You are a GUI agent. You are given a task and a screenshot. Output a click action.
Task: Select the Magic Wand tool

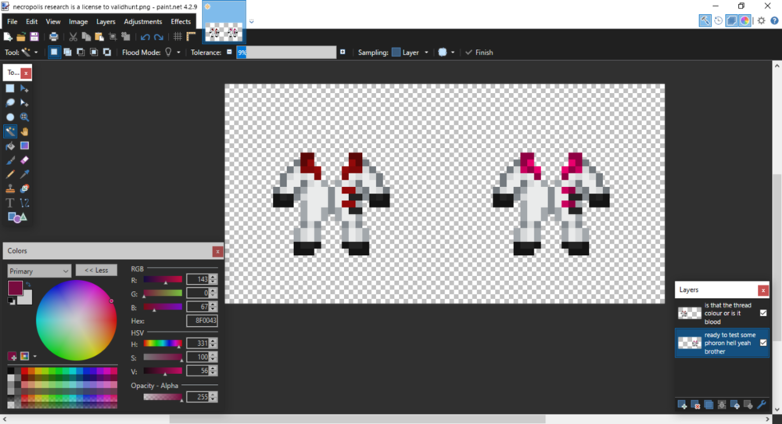[x=10, y=131]
